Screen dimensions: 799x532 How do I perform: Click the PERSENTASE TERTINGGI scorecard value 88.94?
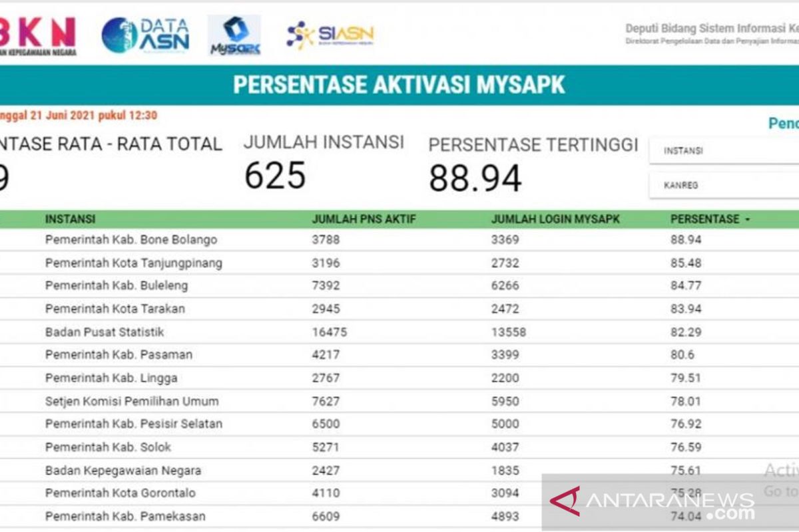click(475, 178)
